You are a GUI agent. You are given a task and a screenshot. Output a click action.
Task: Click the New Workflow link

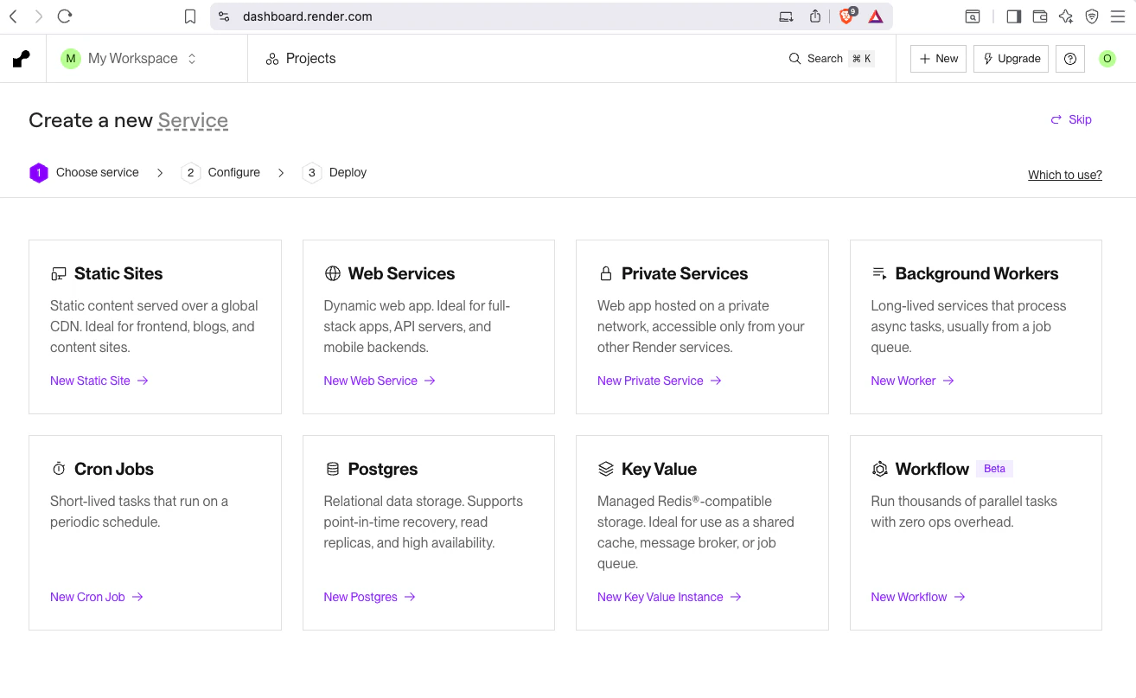(918, 597)
